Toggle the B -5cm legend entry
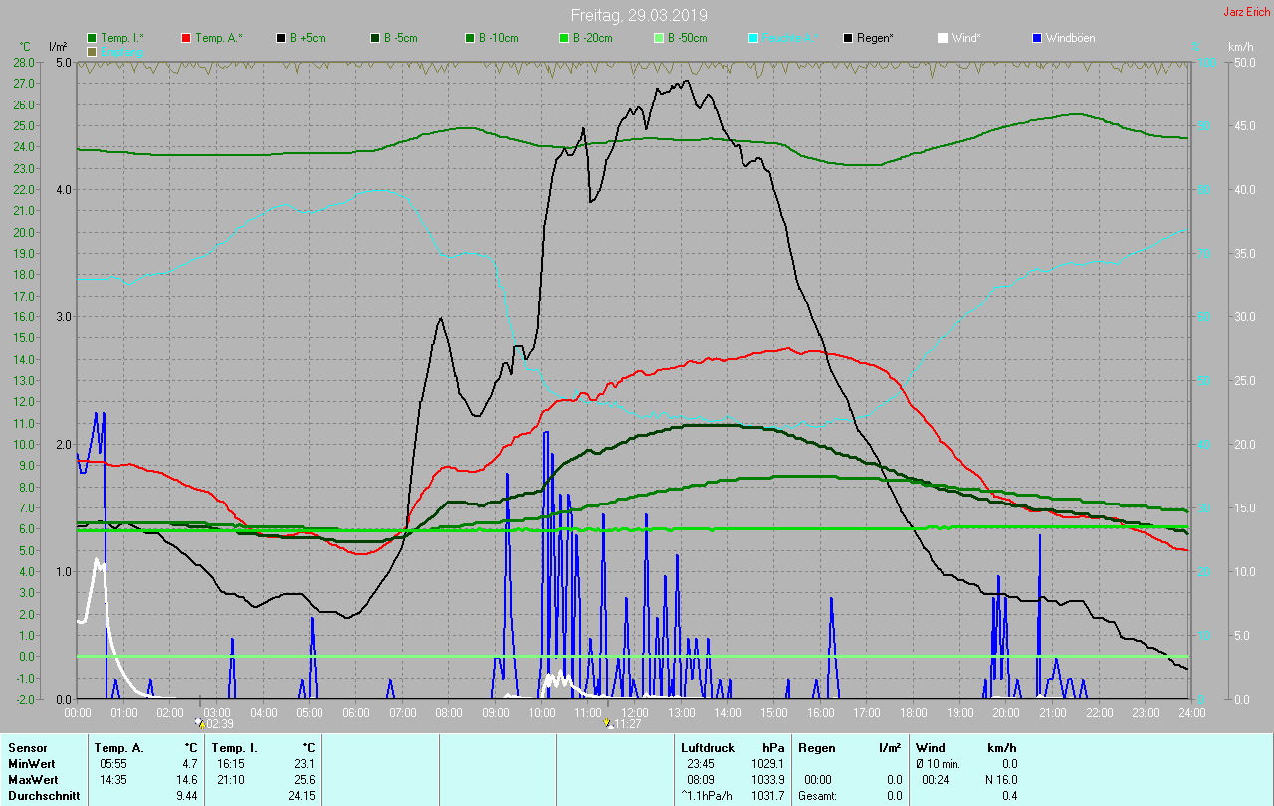 pos(394,38)
